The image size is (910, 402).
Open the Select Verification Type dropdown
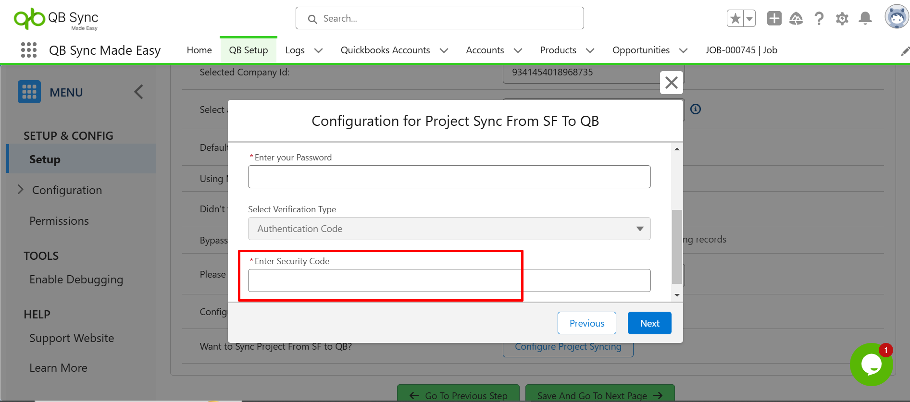tap(449, 229)
